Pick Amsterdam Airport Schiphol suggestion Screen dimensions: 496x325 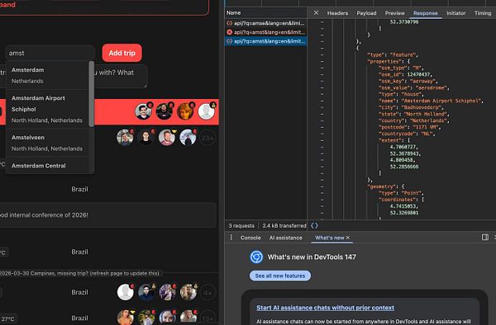pyautogui.click(x=47, y=109)
